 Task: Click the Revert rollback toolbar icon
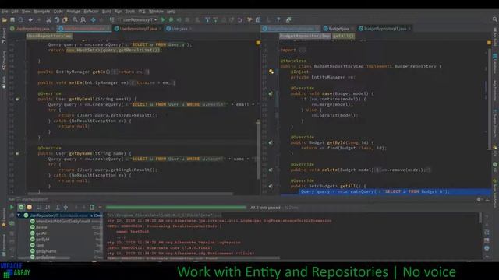coord(240,19)
